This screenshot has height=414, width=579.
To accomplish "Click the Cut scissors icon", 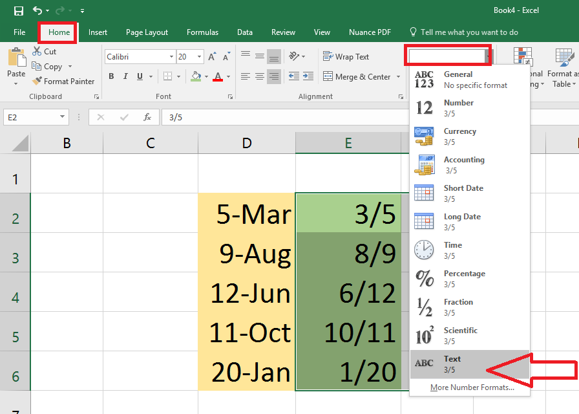I will pos(36,50).
